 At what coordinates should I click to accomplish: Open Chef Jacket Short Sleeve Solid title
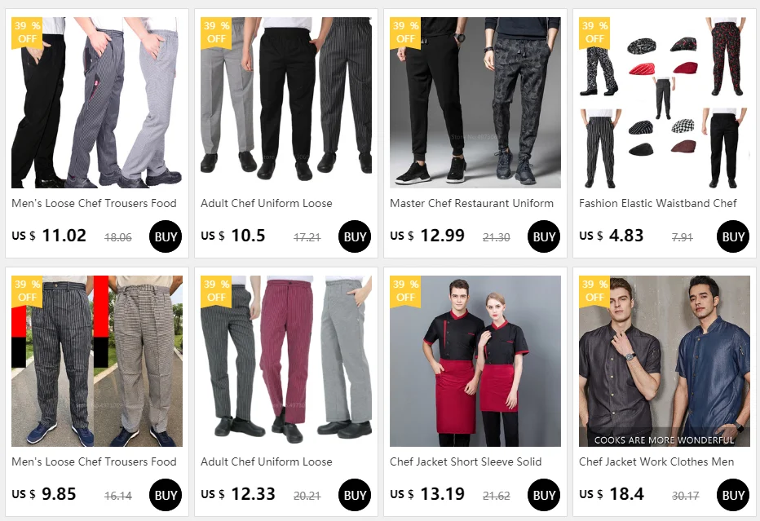click(466, 461)
